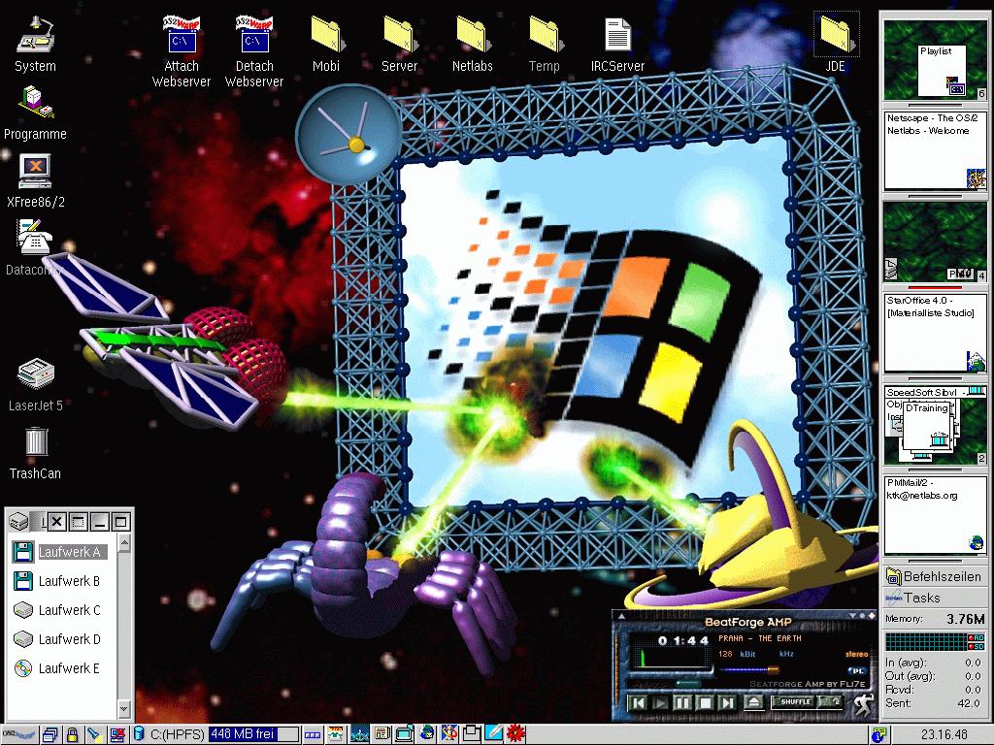Click the shutdown computer icon on taskbar
This screenshot has width=994, height=745.
point(117,735)
